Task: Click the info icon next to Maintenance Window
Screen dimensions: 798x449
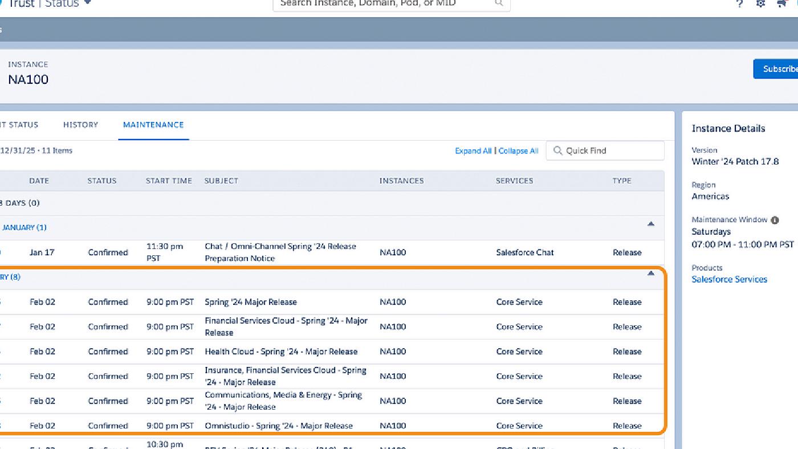Action: click(775, 219)
